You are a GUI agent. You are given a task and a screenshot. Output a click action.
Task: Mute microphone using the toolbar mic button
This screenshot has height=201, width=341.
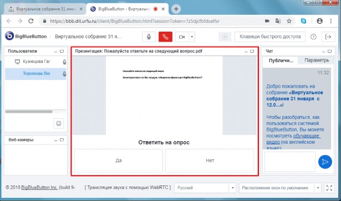[x=149, y=37]
